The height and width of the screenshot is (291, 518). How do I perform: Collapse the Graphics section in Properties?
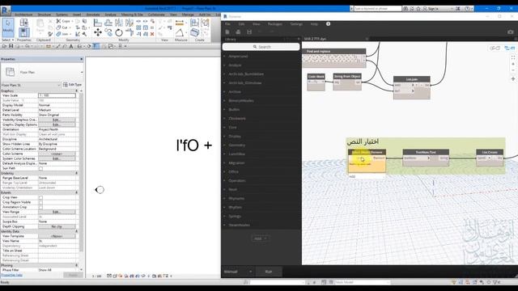(x=76, y=91)
